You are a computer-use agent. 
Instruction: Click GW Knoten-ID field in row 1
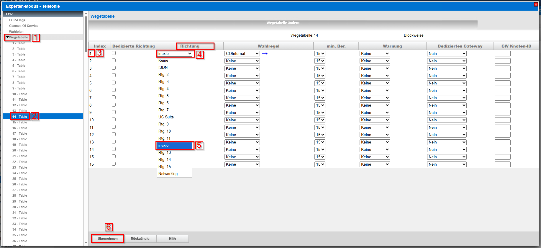pos(503,54)
